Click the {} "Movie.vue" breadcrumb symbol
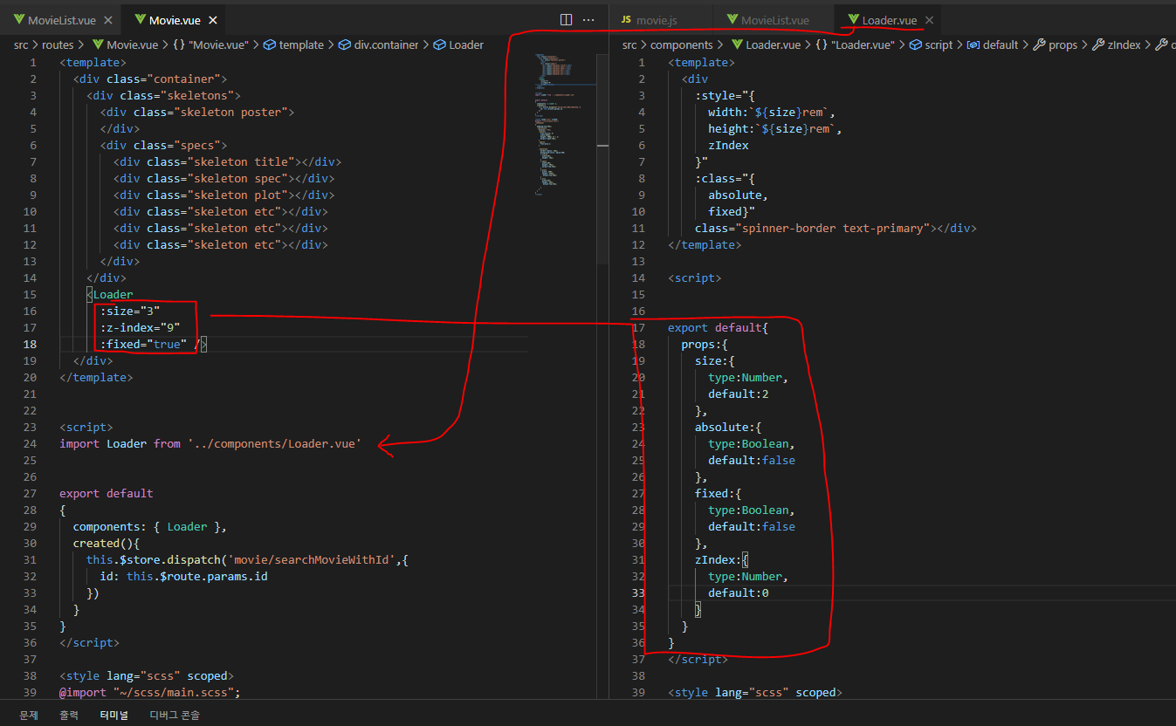The width and height of the screenshot is (1176, 726). pos(211,45)
